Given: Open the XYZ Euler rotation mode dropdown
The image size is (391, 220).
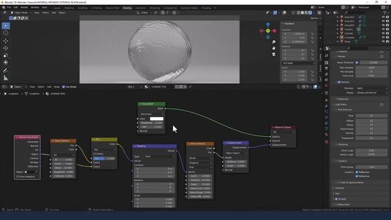Looking at the screenshot, I should 298,63.
